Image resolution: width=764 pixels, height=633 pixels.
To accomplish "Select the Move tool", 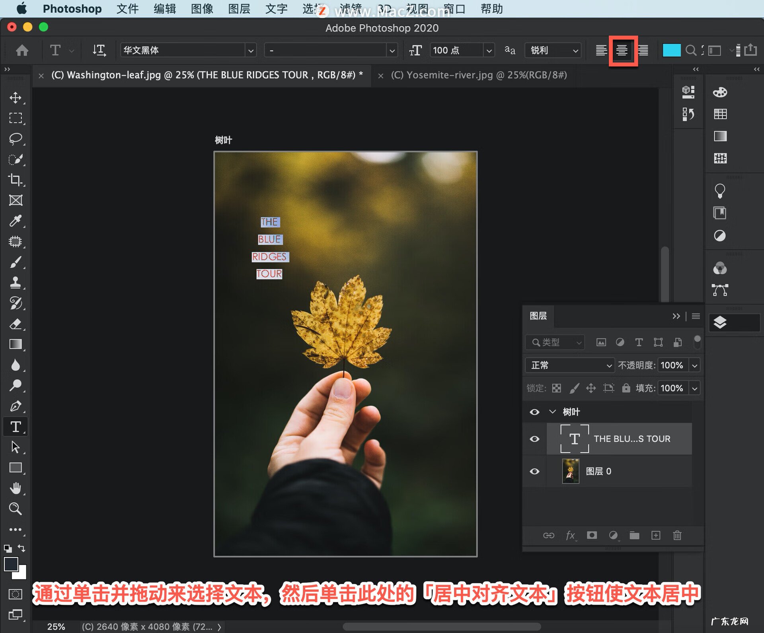I will click(16, 98).
